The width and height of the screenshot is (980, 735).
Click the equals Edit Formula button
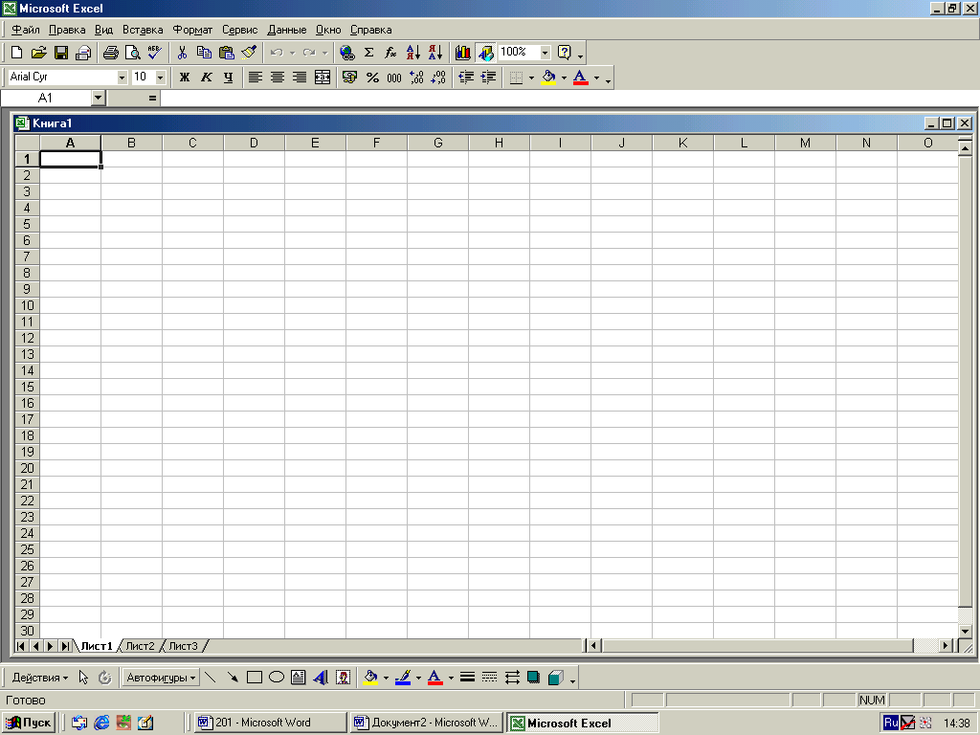pyautogui.click(x=152, y=99)
